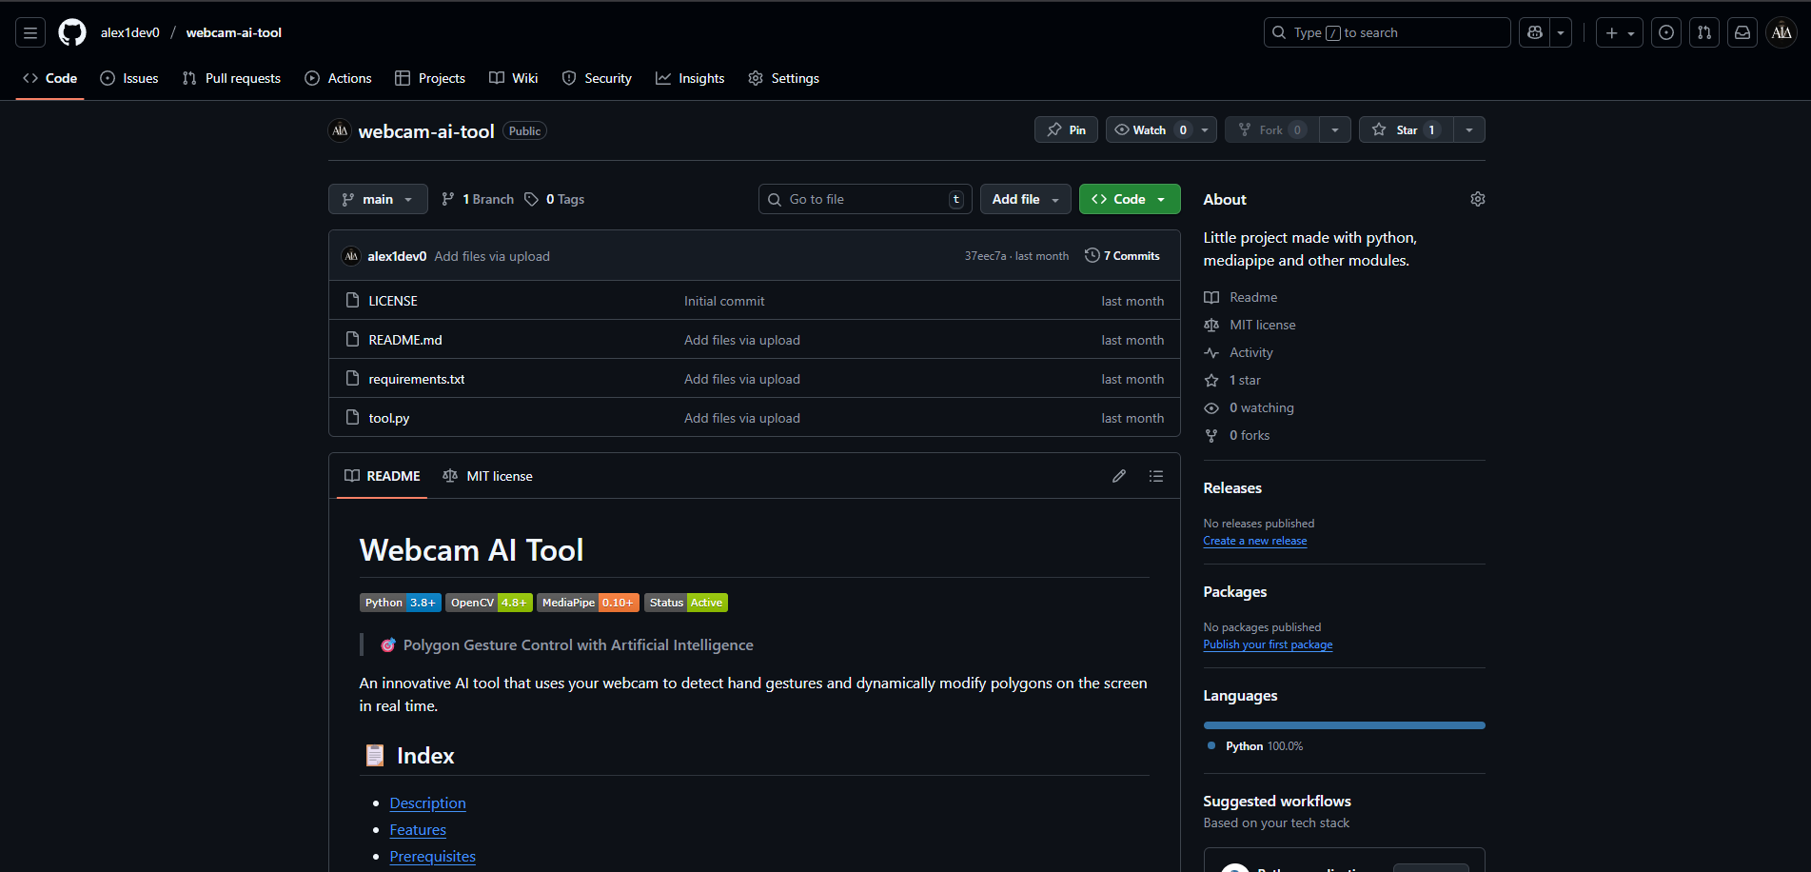Open the green Code dropdown
The height and width of the screenshot is (872, 1811).
[1129, 199]
